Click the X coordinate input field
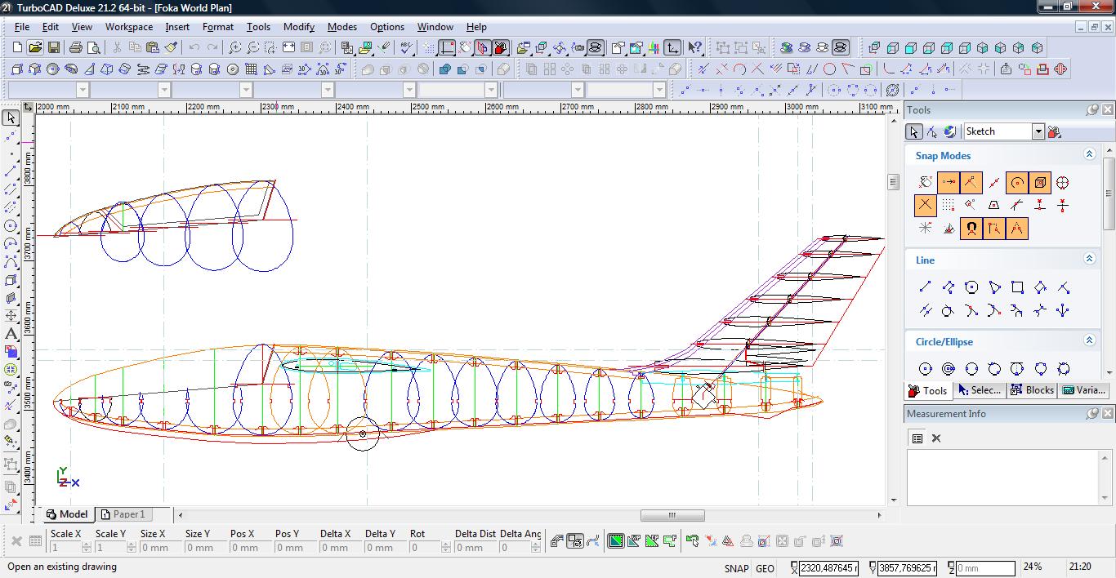Screen dimensions: 1116x578 pyautogui.click(x=828, y=568)
